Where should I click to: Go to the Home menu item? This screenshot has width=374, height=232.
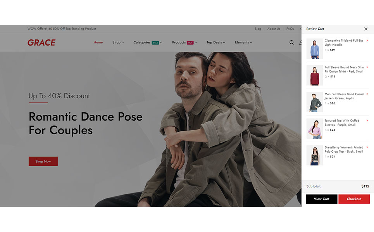click(x=98, y=43)
